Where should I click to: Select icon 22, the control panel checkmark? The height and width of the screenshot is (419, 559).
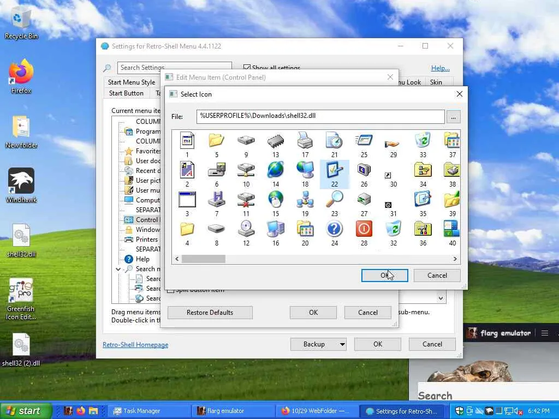(x=335, y=170)
